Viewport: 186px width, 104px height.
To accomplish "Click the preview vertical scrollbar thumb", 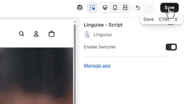I will (75, 62).
